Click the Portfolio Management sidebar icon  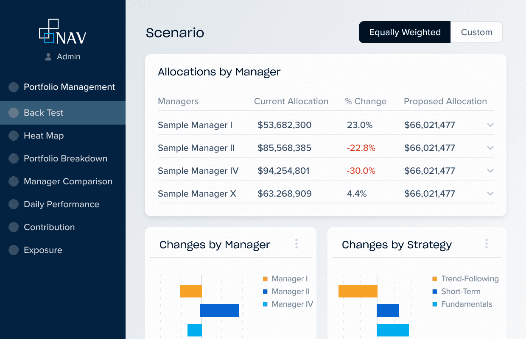click(12, 87)
